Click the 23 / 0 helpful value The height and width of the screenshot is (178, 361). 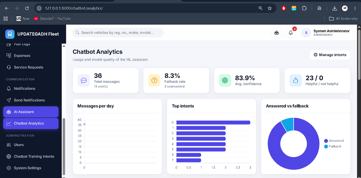click(x=314, y=78)
